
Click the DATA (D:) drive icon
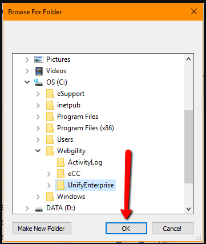(39, 209)
